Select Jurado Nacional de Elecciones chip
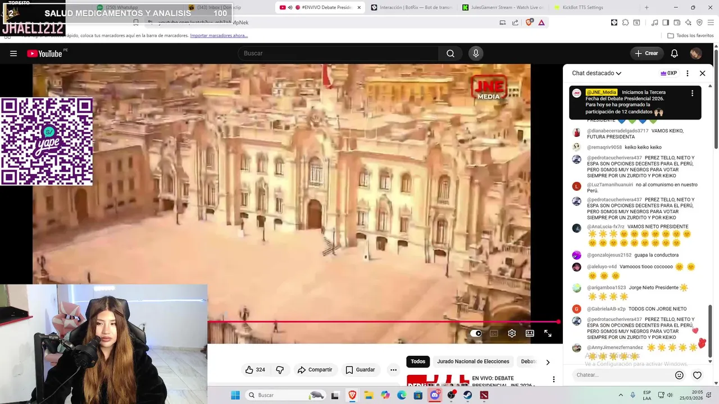The width and height of the screenshot is (719, 404). click(x=473, y=361)
